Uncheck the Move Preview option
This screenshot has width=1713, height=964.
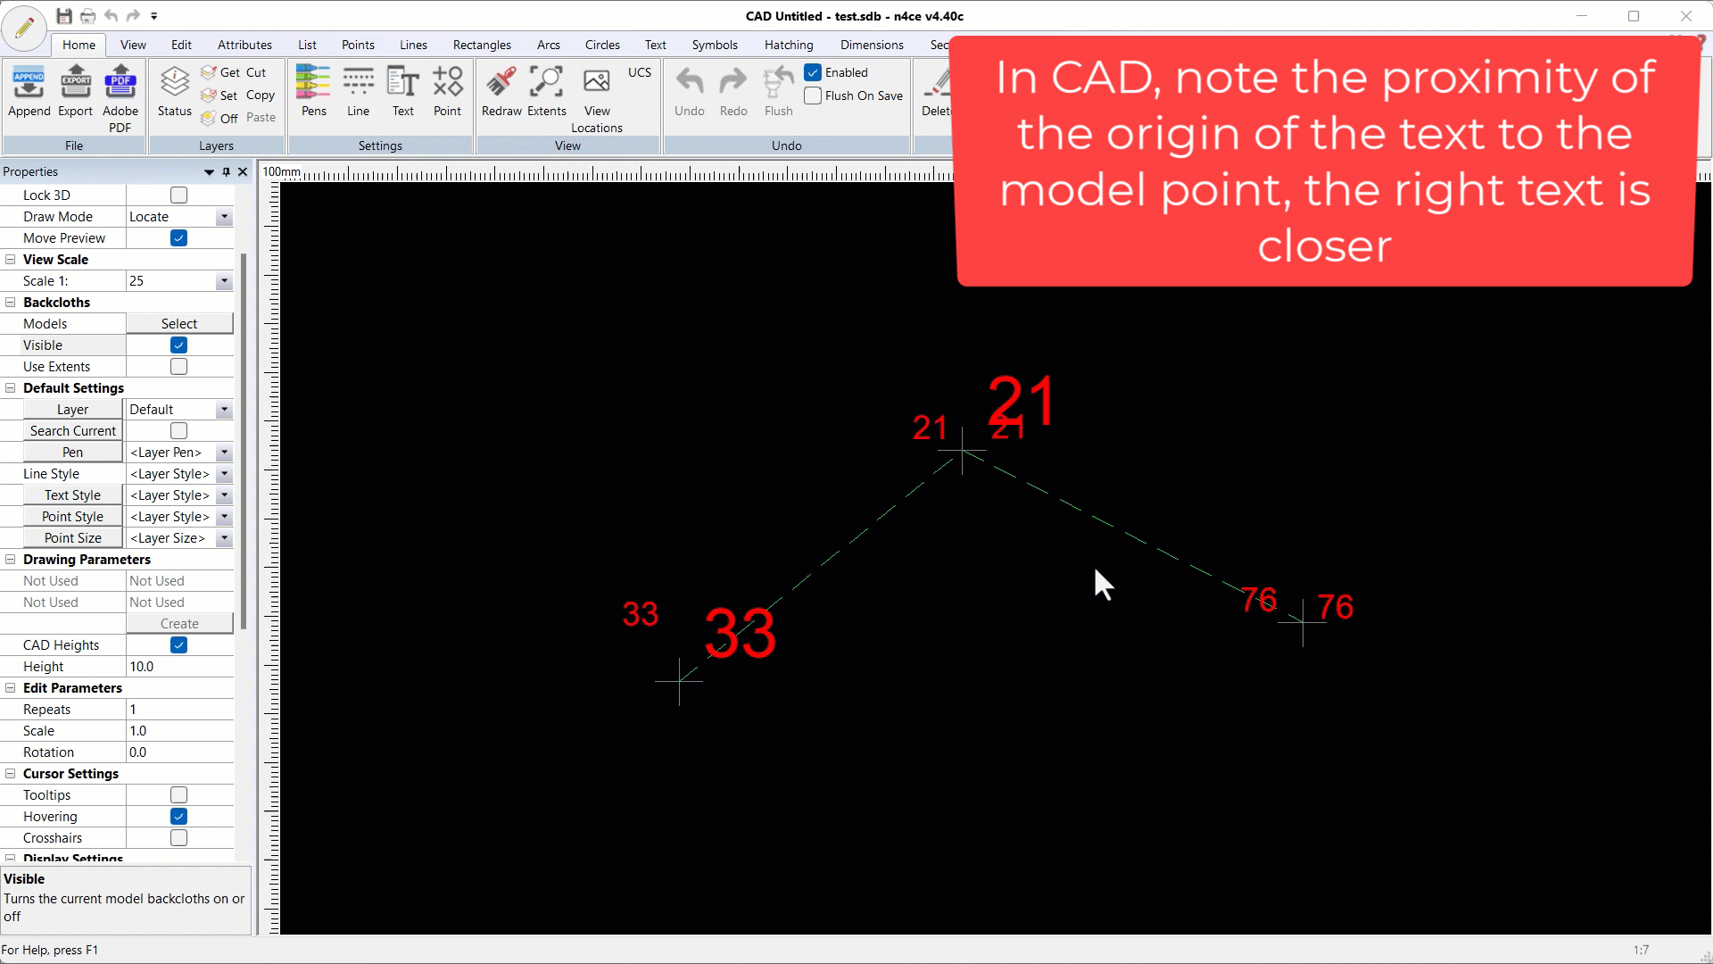point(178,237)
